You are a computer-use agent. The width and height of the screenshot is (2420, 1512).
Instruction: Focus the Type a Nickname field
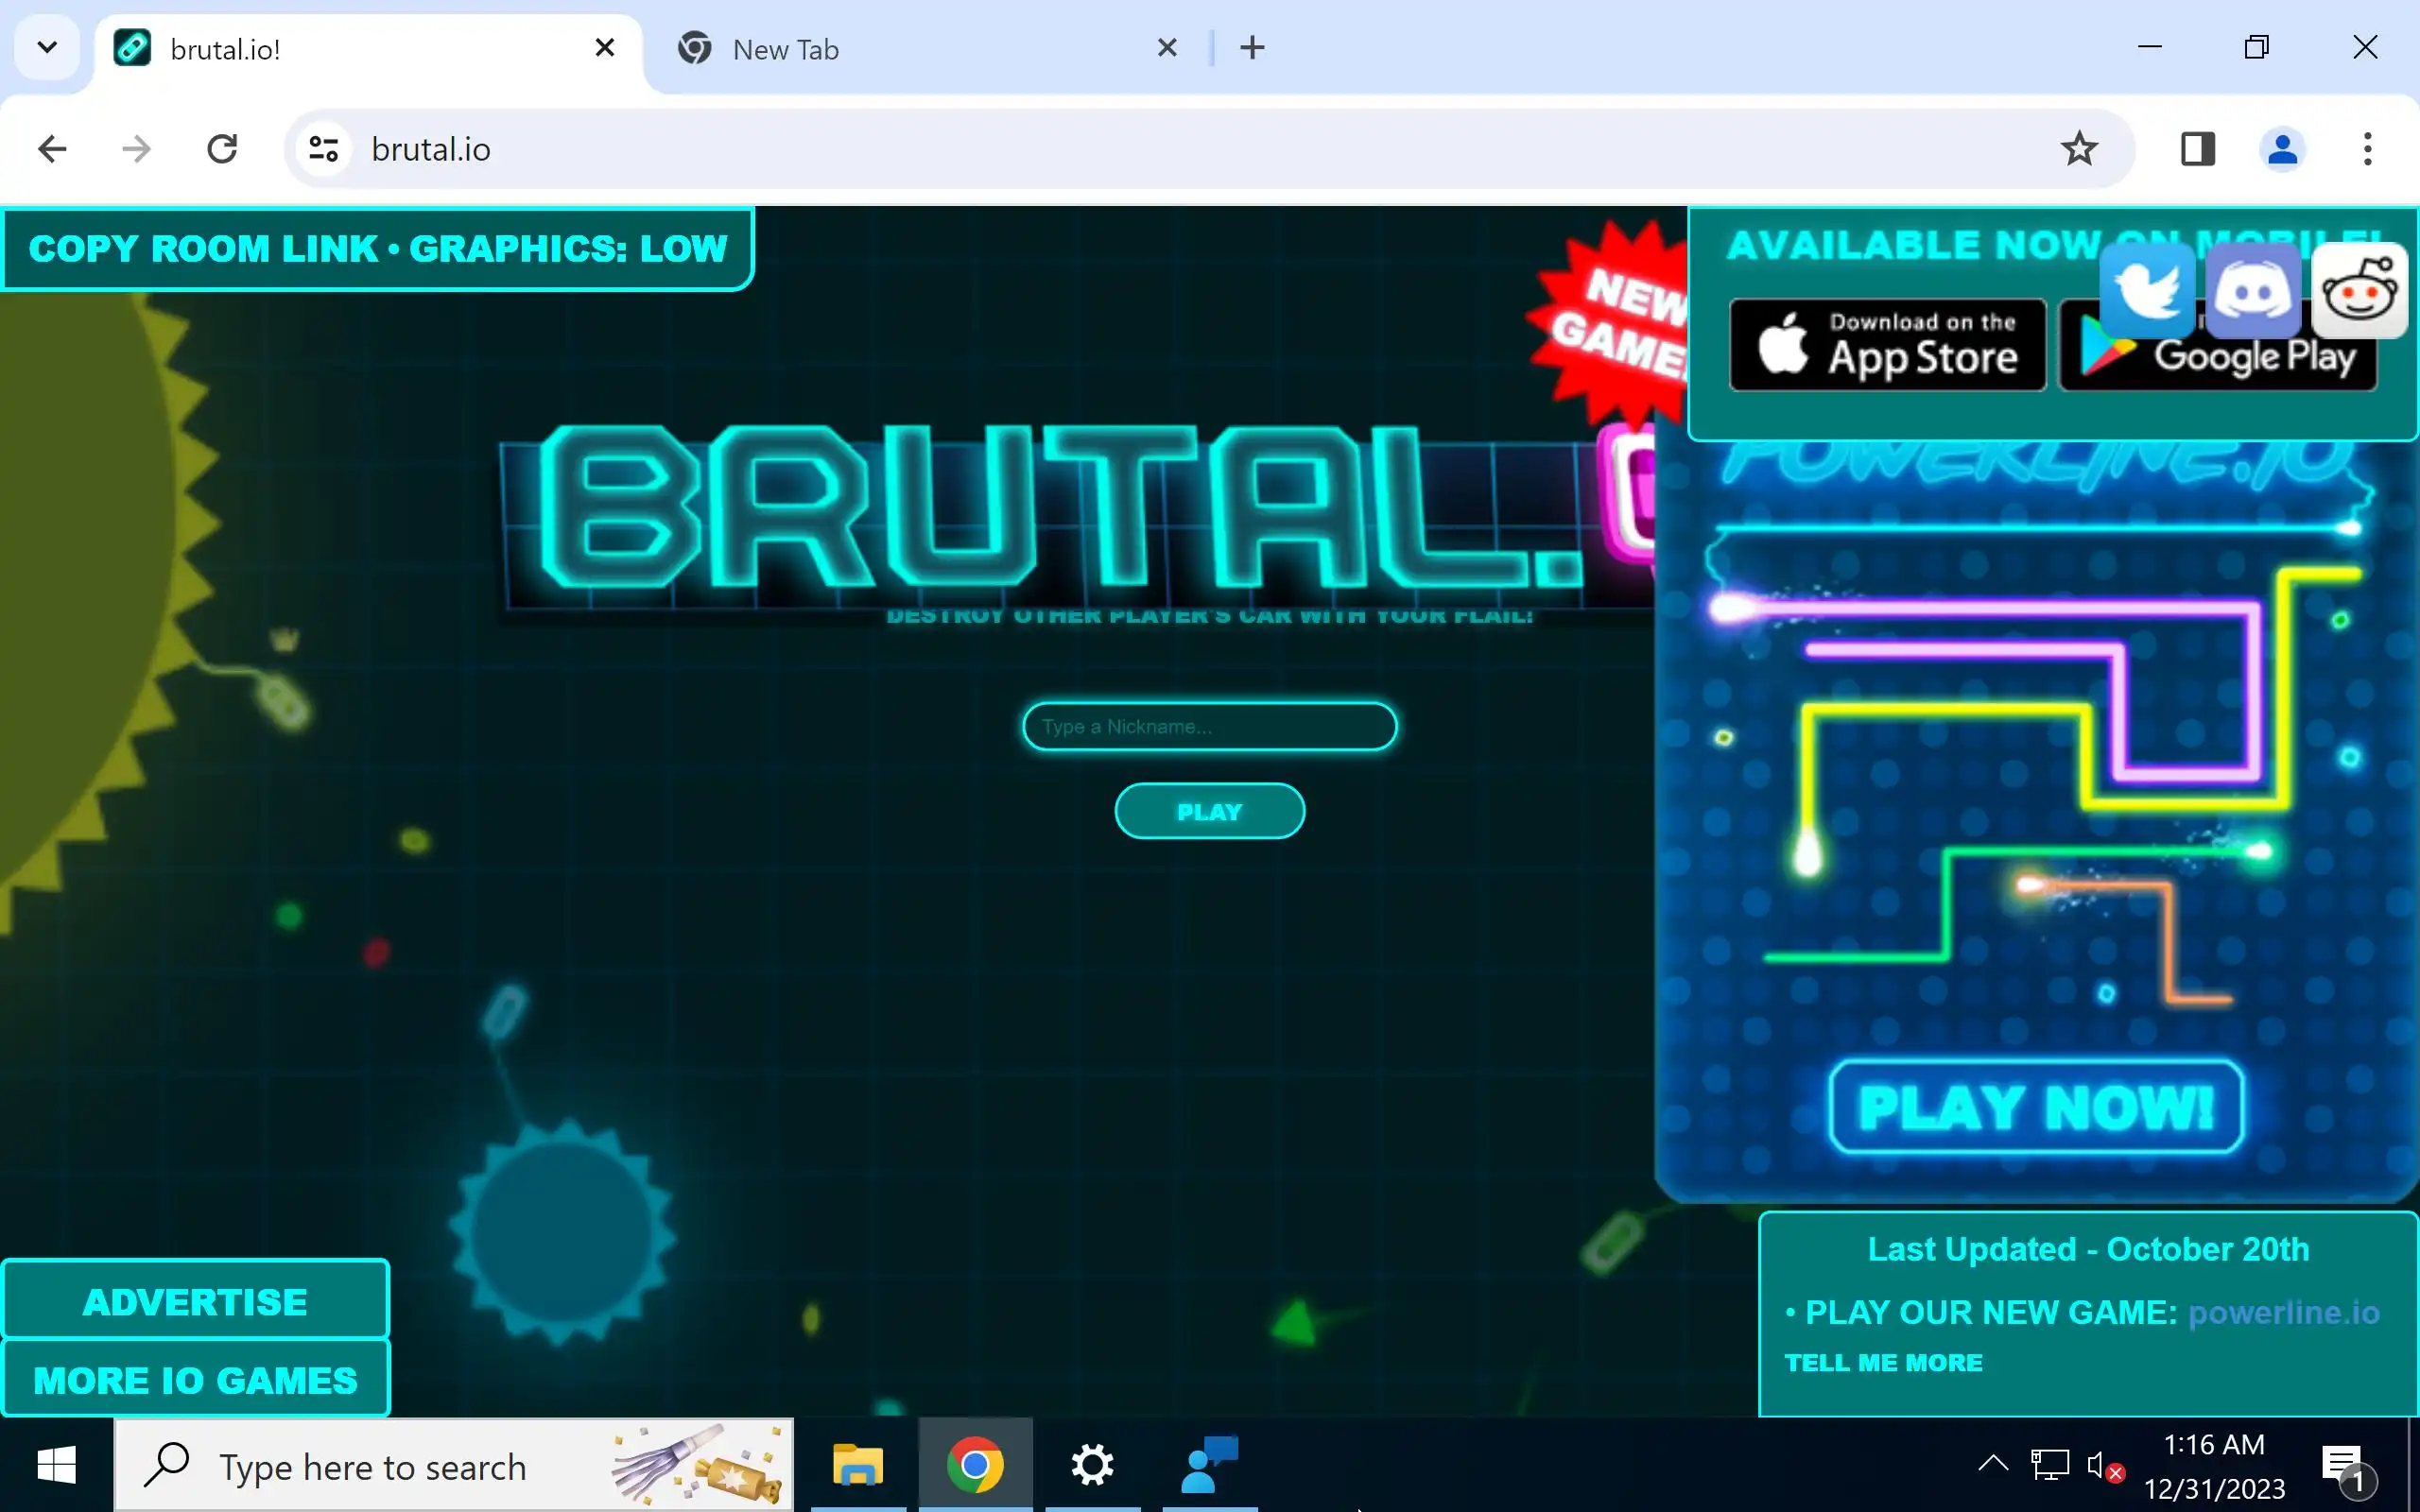tap(1209, 726)
